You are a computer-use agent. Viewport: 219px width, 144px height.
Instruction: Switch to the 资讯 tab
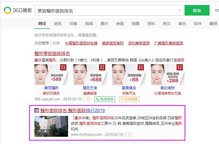point(58,24)
